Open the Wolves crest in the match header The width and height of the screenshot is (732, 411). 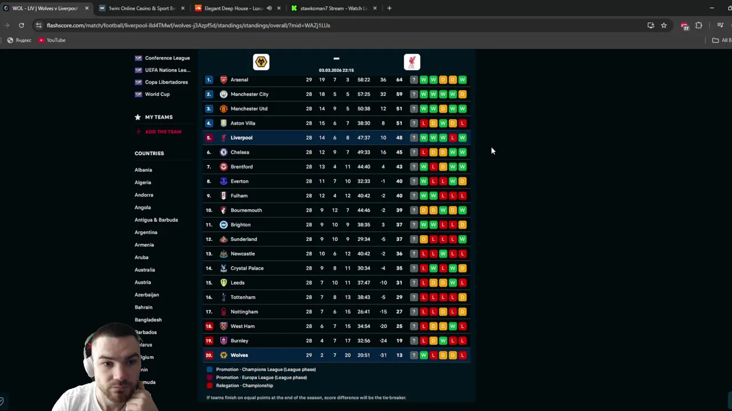(261, 62)
